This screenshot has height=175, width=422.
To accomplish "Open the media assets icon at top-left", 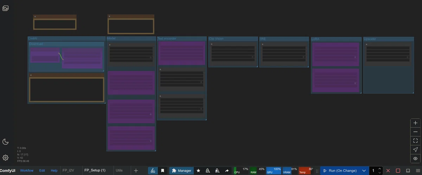I will pos(5,8).
